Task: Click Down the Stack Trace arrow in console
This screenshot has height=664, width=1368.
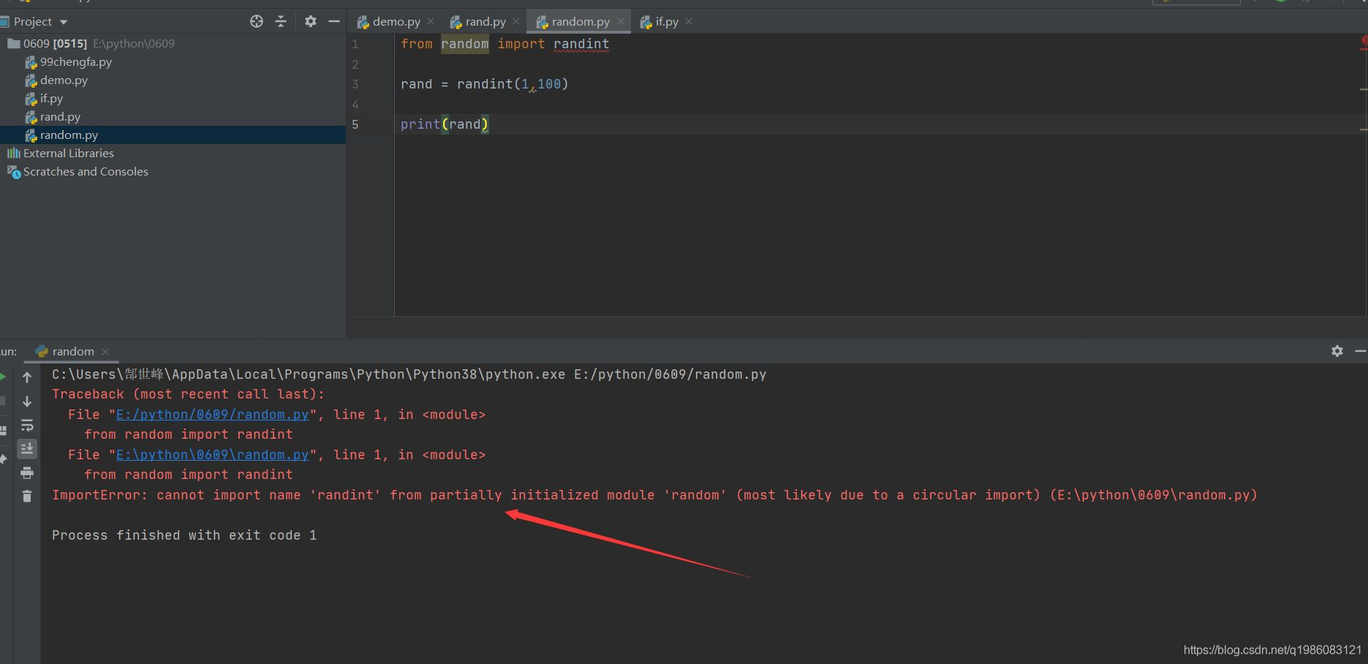Action: click(x=27, y=401)
